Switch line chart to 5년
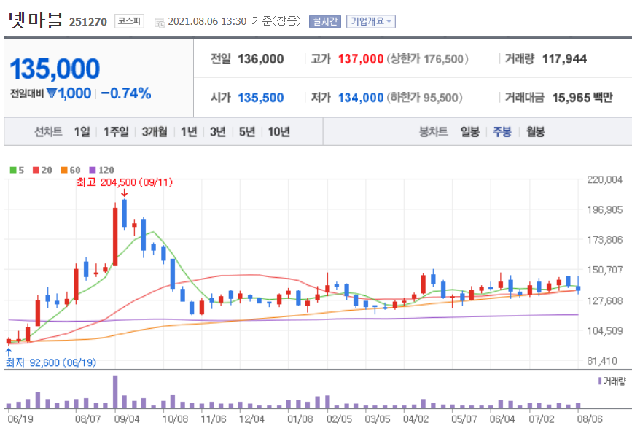Image resolution: width=632 pixels, height=439 pixels. coord(247,132)
